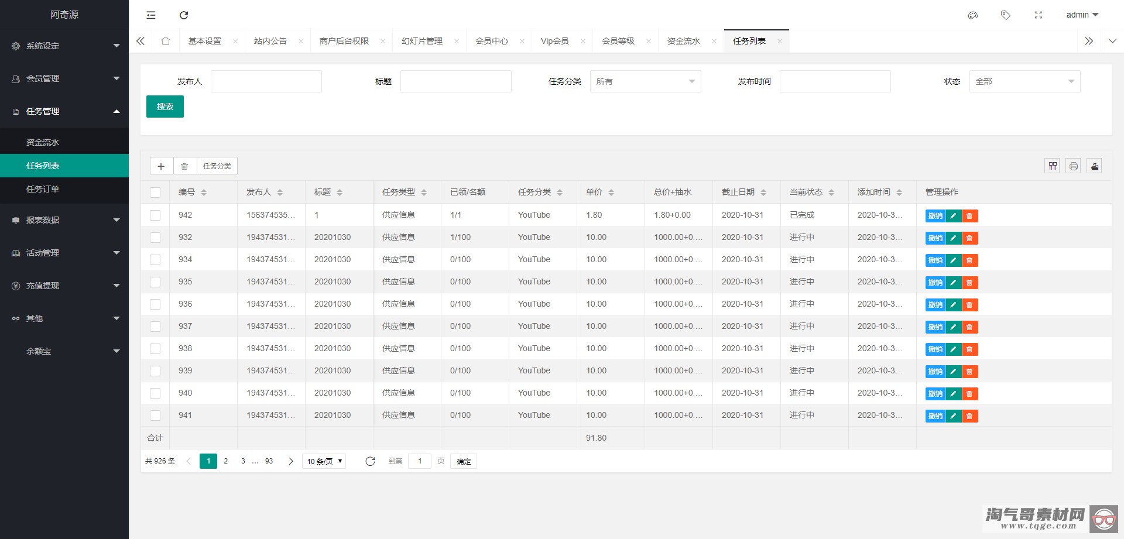
Task: Open the 状态 filter dropdown
Action: point(1024,81)
